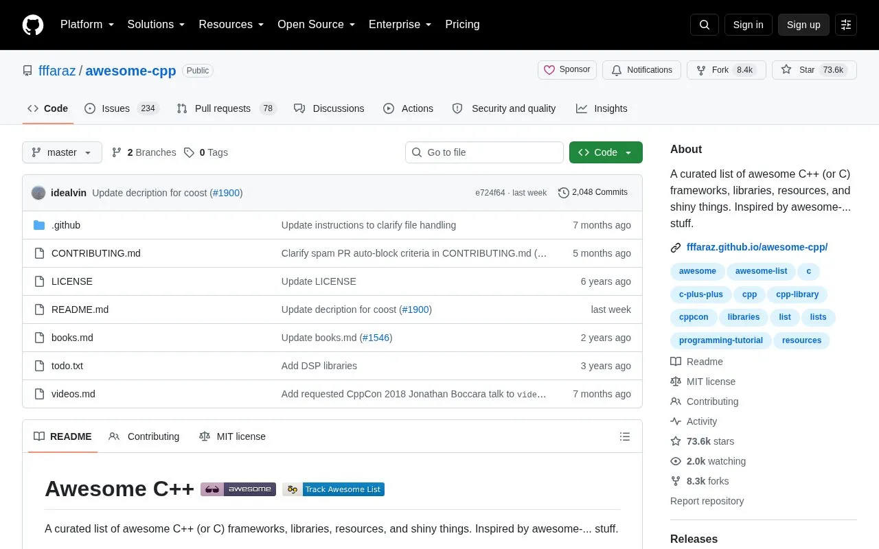This screenshot has width=879, height=549.
Task: Expand the Solutions menu
Action: click(156, 25)
